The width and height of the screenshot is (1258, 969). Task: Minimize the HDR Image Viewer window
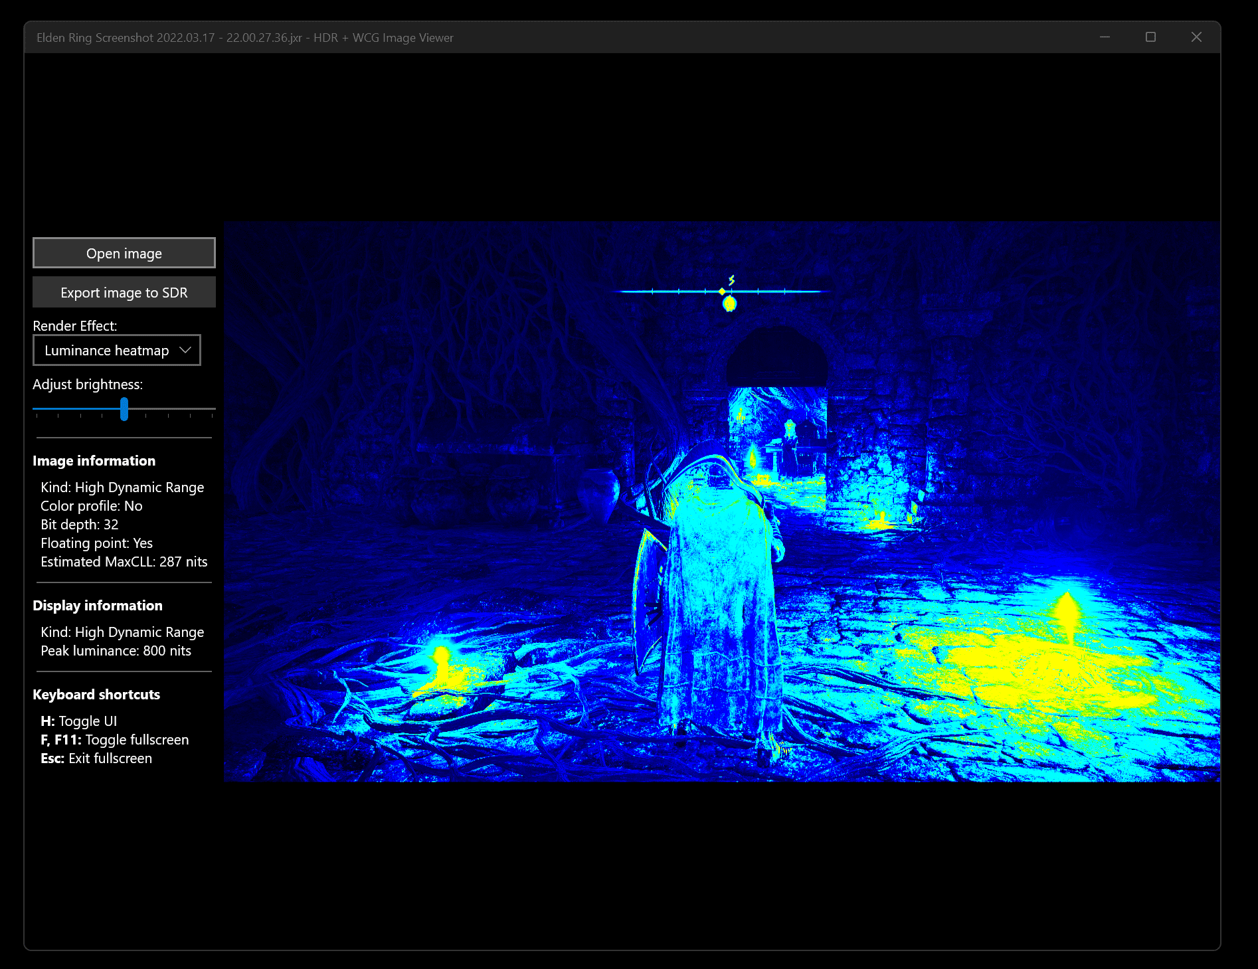pyautogui.click(x=1105, y=37)
